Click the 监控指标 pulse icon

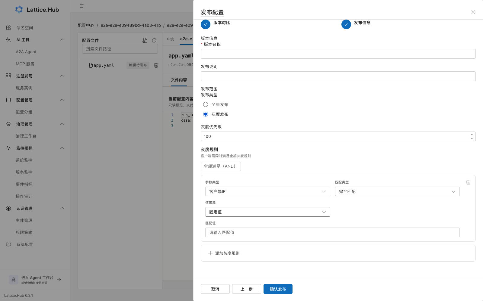click(x=8, y=148)
